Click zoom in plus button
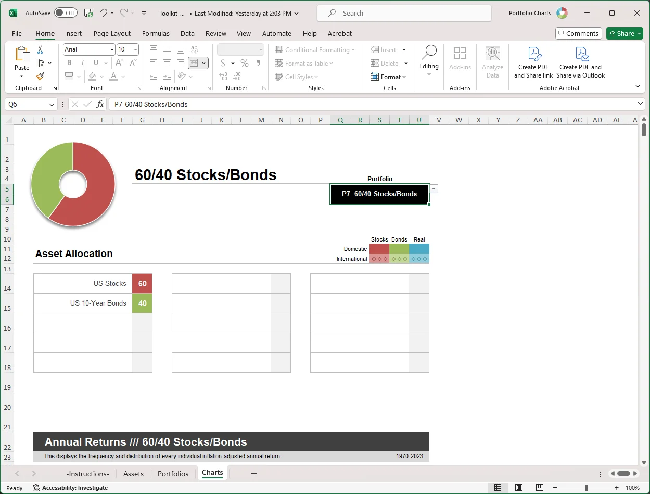 point(617,488)
